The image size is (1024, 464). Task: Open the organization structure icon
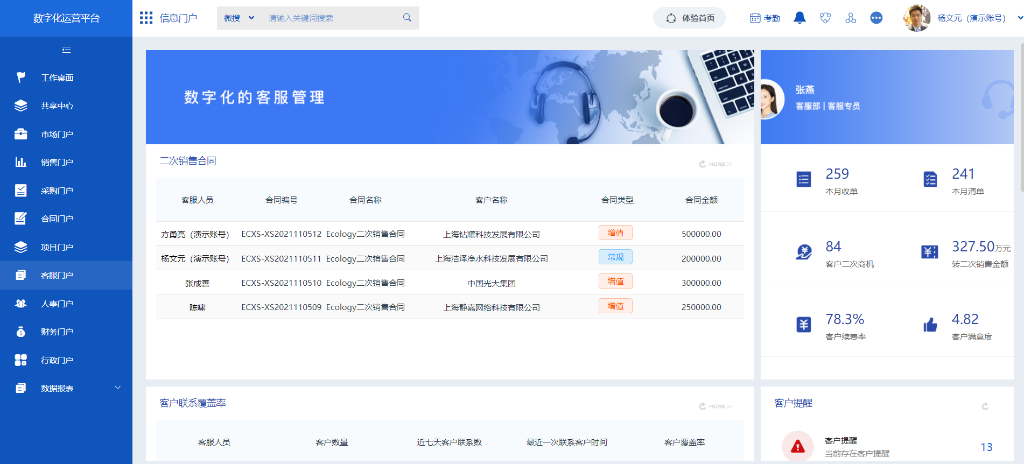click(x=851, y=18)
